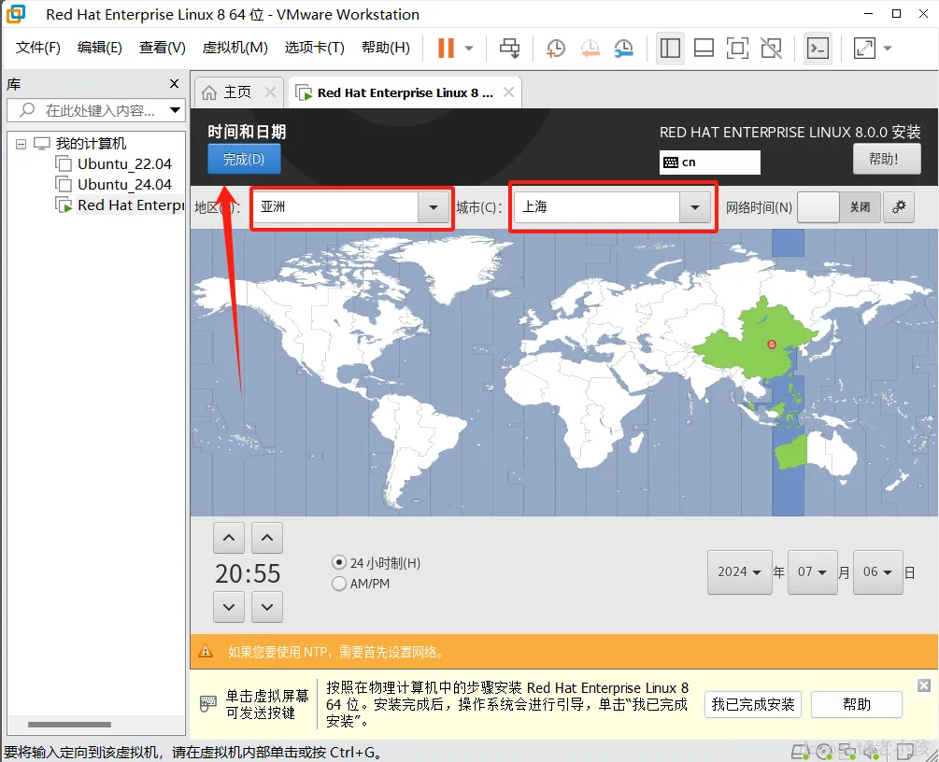
Task: Open the snapshot manager icon
Action: point(624,48)
